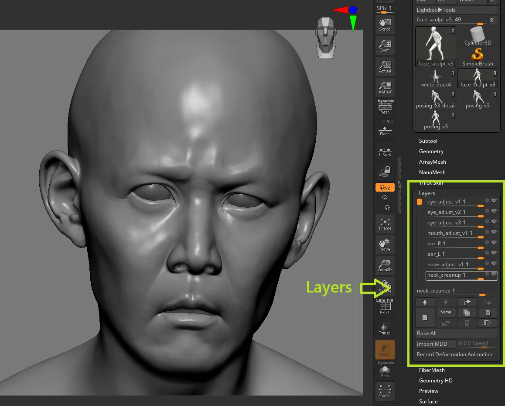The image size is (505, 406).
Task: Select the Zoom3D navigation tool
Action: 385,266
